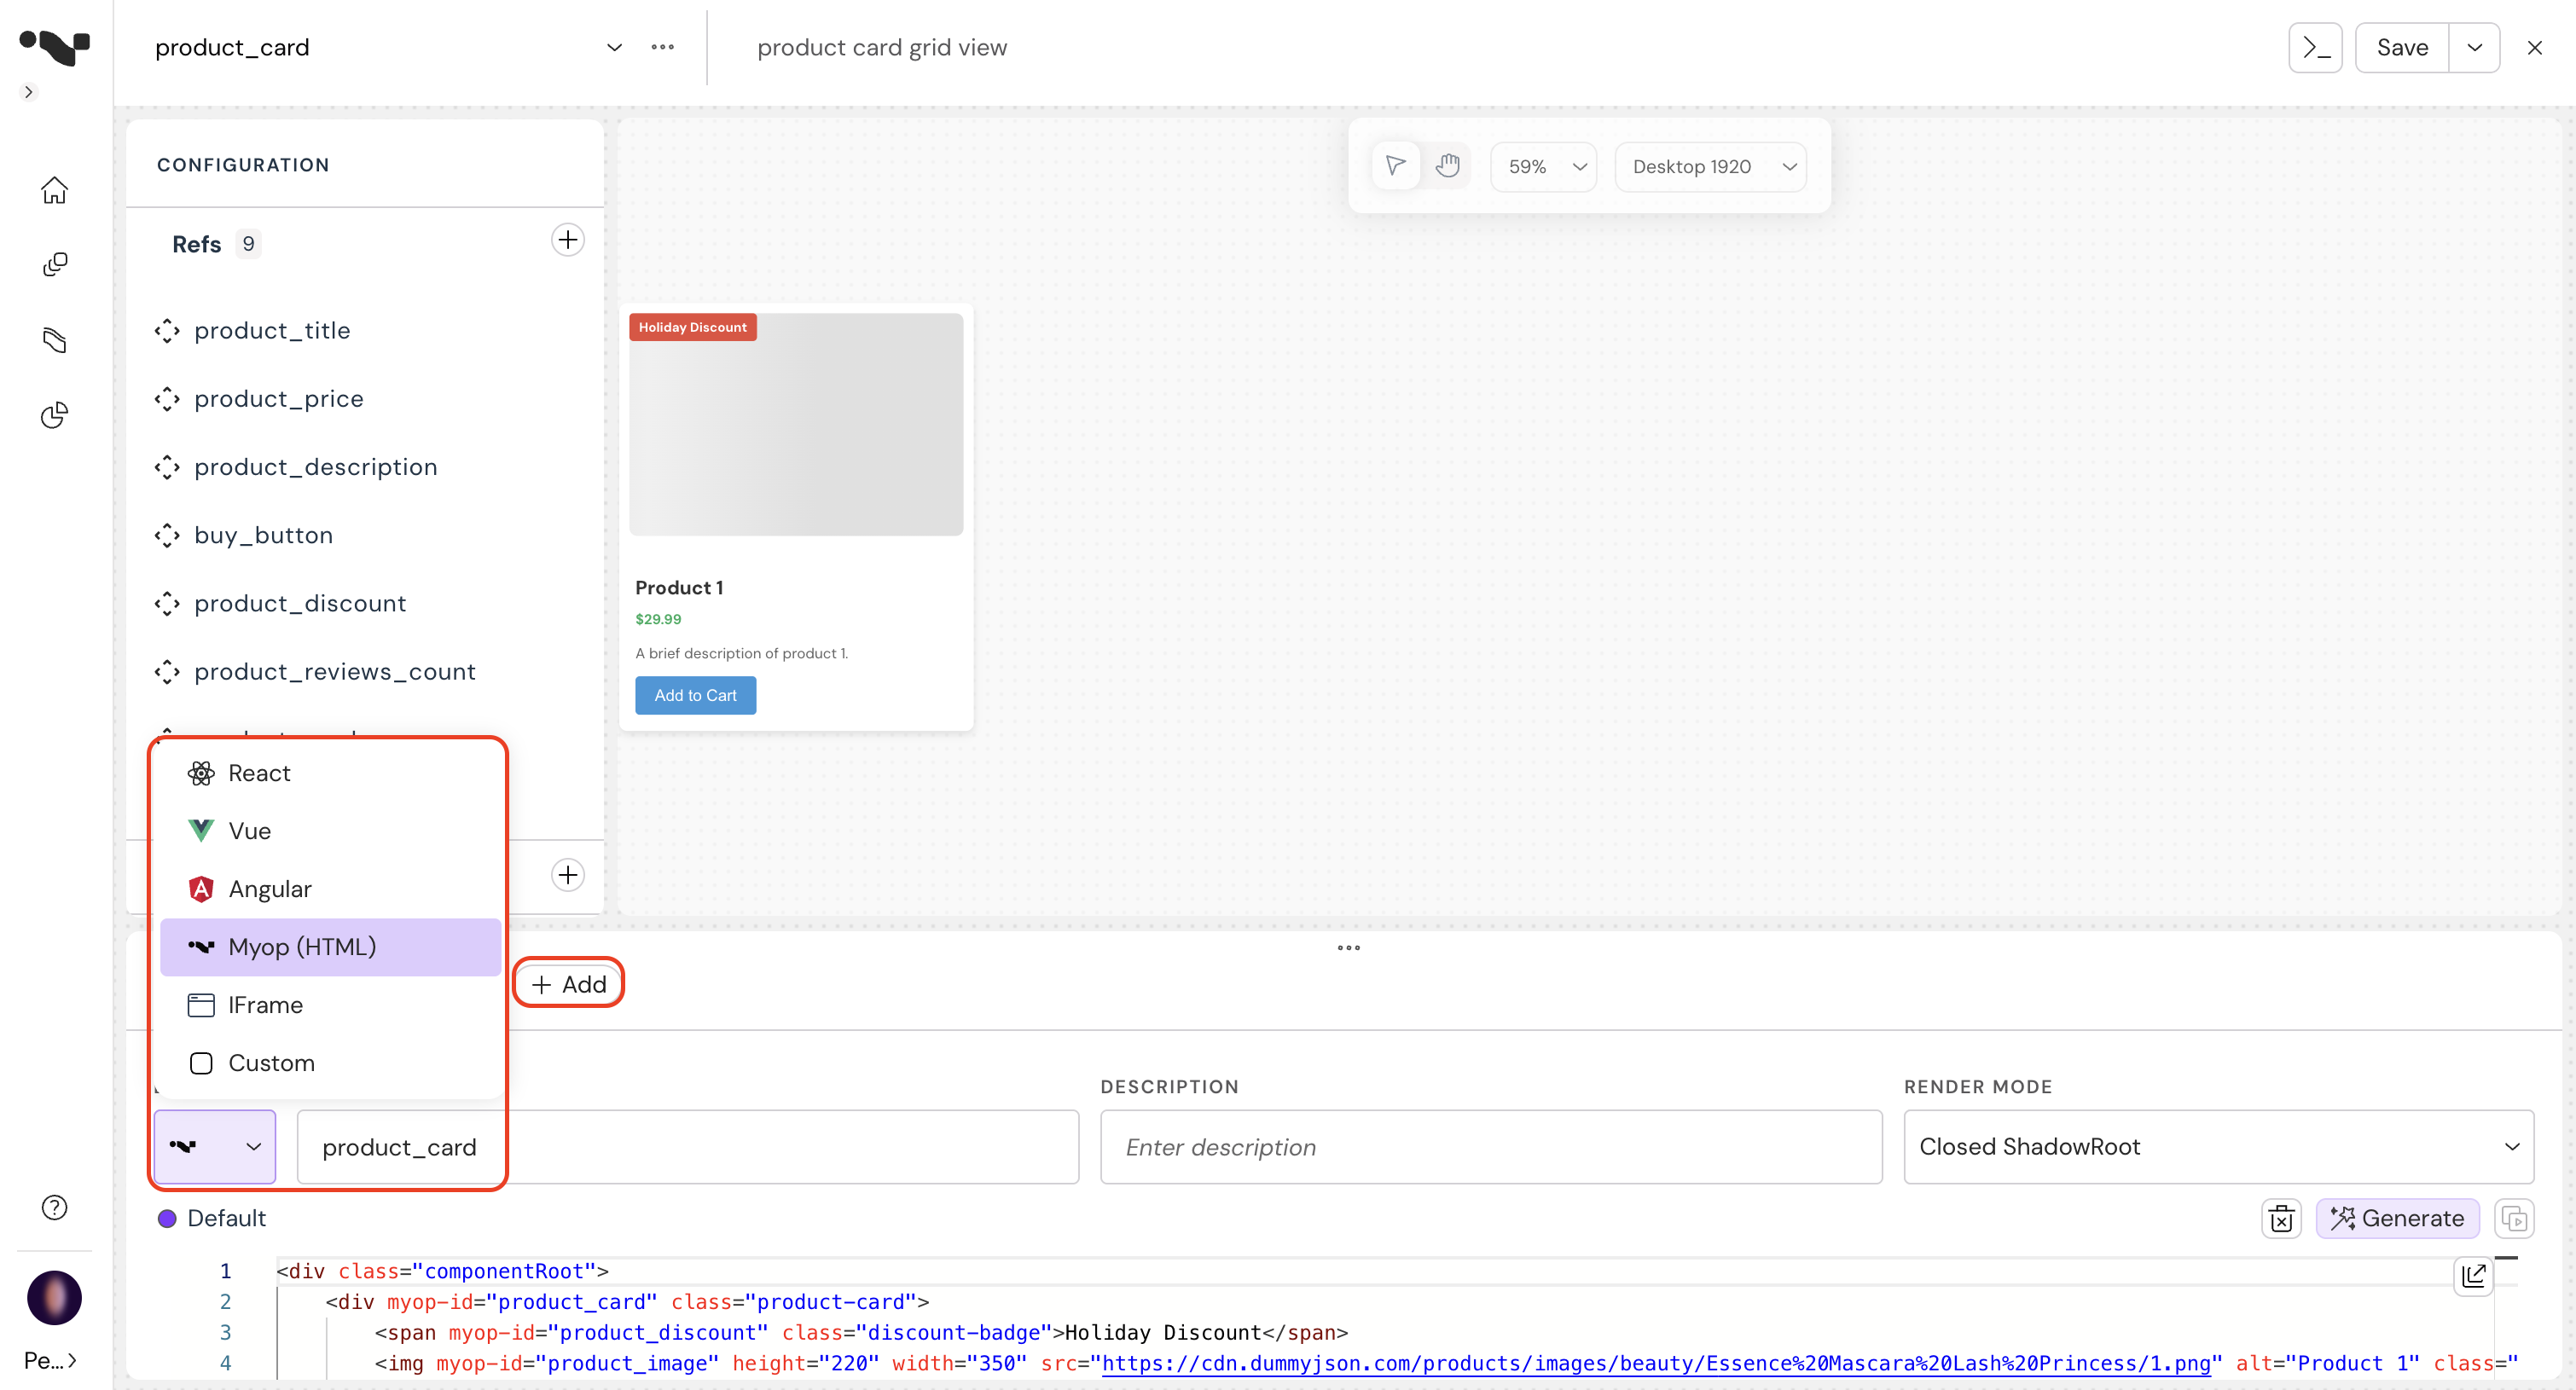Click the Default variant purple dot

(167, 1218)
